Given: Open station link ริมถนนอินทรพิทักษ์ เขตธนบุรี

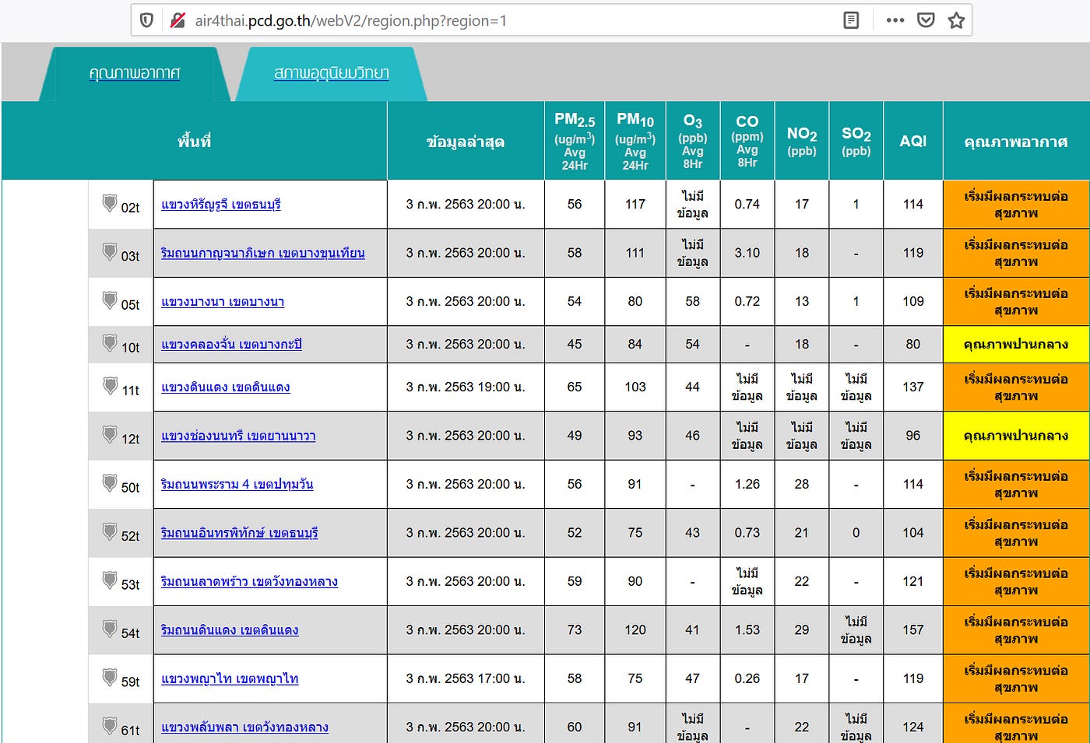Looking at the screenshot, I should tap(239, 533).
